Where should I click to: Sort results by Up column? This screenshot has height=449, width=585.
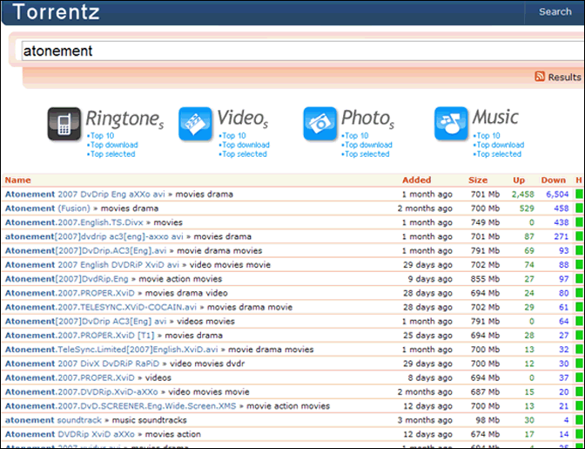[519, 180]
